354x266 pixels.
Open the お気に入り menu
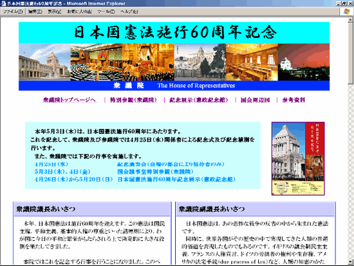[x=79, y=12]
